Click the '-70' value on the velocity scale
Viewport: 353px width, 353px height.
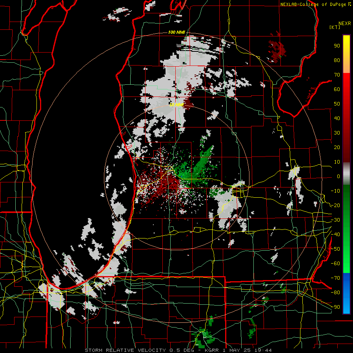click(335, 278)
